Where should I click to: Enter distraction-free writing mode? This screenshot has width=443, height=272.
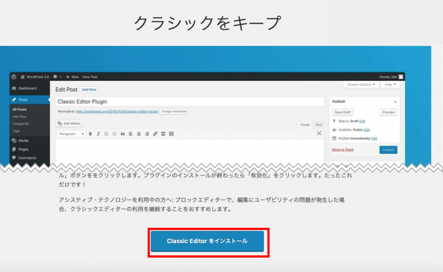(x=319, y=133)
